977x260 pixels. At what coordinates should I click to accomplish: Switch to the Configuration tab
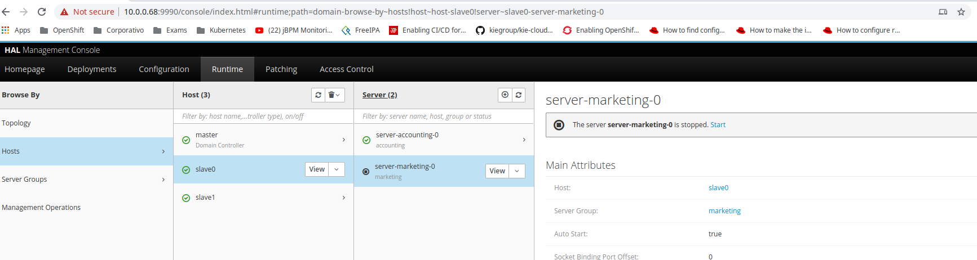pos(164,69)
